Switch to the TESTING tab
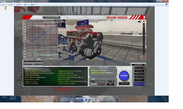183x109 pixels. (x=140, y=84)
